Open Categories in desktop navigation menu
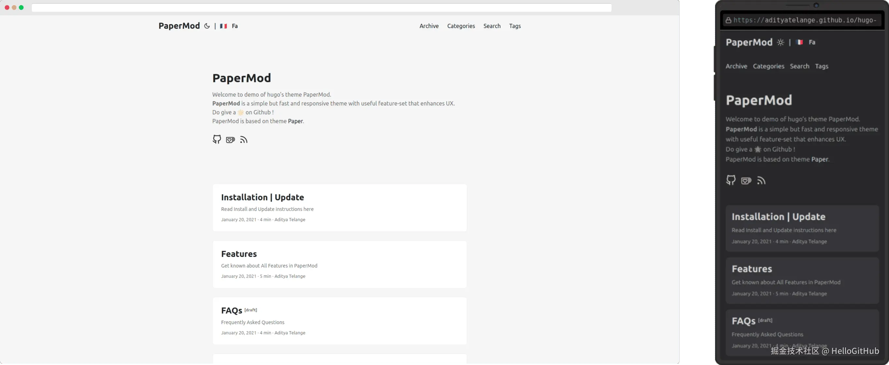Viewport: 889px width, 365px height. 461,26
